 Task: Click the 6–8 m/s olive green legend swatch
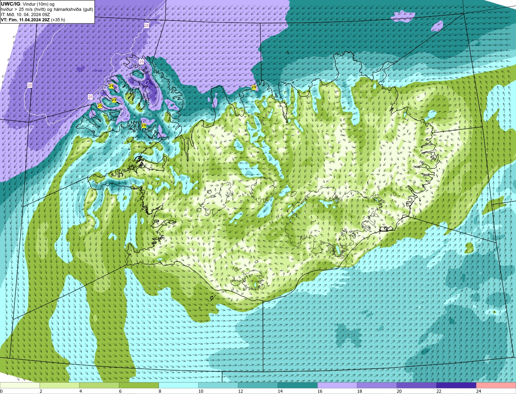[139, 385]
